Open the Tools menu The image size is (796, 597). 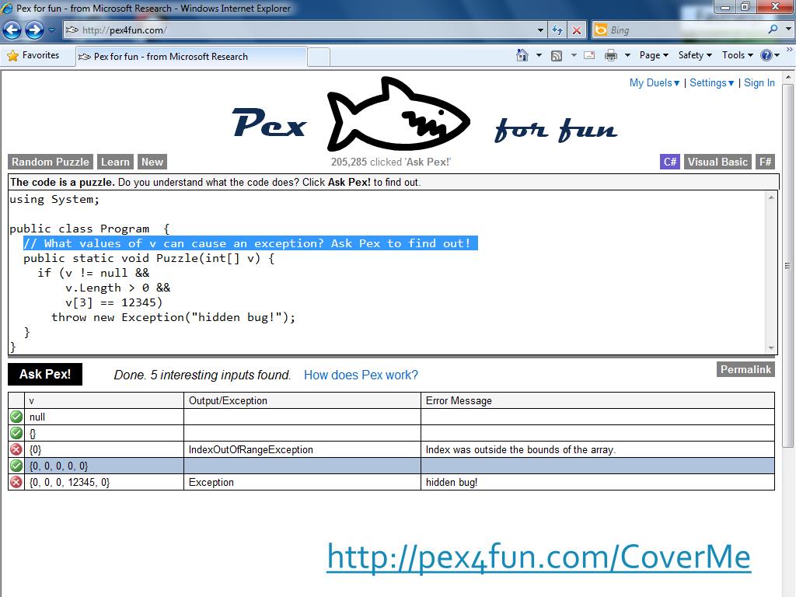737,55
